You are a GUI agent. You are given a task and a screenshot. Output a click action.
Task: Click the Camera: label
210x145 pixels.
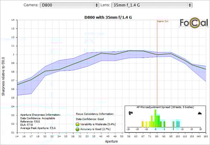(31, 5)
